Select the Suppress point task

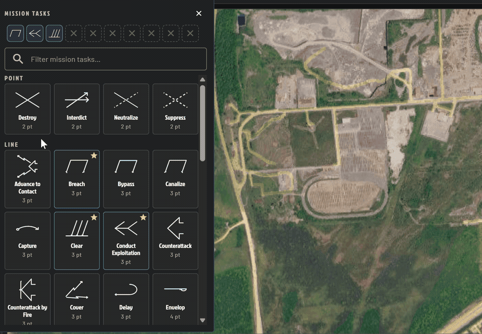[x=175, y=109]
